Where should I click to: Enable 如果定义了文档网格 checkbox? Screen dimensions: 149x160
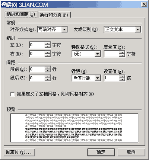(x=13, y=94)
